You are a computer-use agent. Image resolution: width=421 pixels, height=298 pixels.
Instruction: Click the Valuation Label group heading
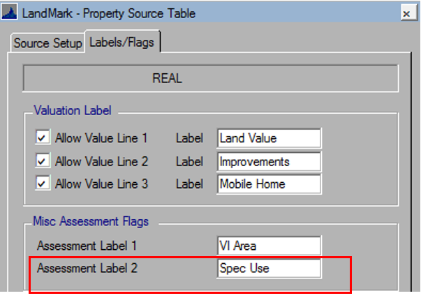pyautogui.click(x=72, y=110)
